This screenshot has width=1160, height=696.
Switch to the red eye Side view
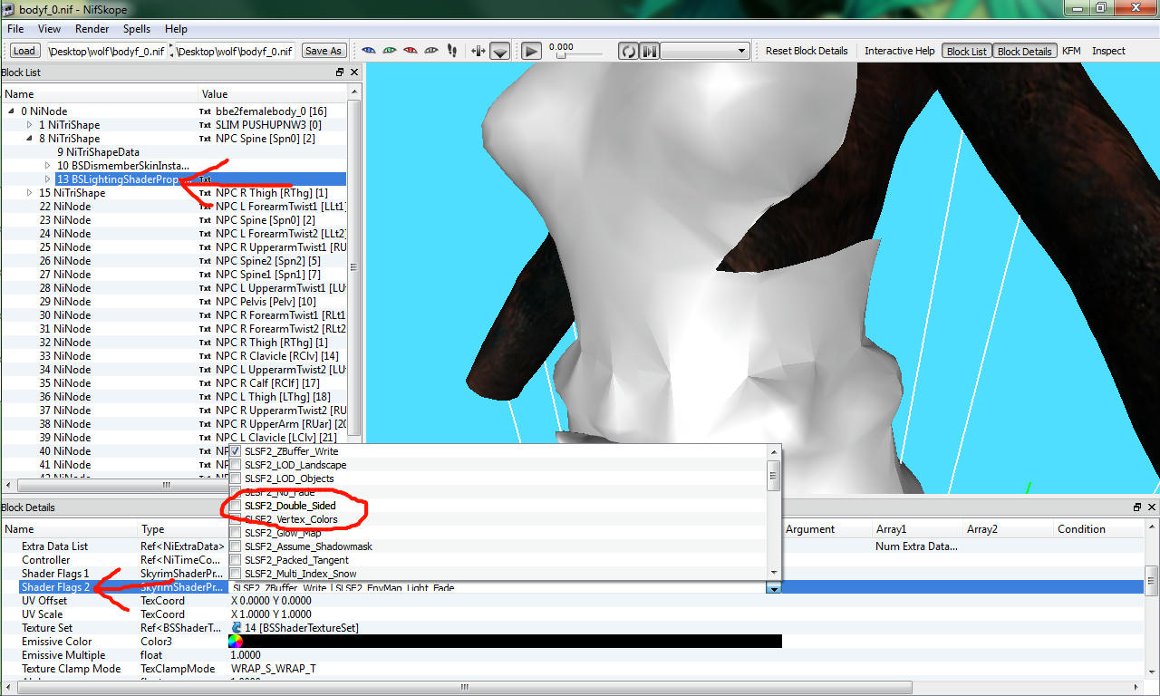(411, 51)
